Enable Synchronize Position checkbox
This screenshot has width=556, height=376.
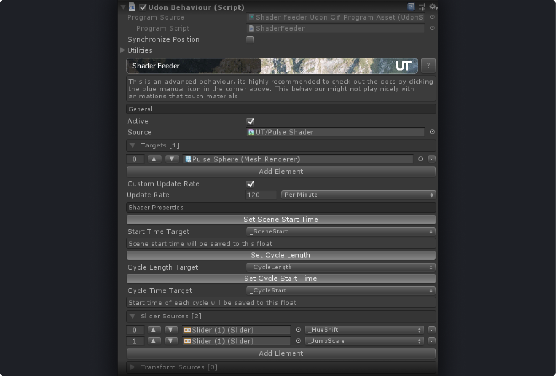[250, 40]
